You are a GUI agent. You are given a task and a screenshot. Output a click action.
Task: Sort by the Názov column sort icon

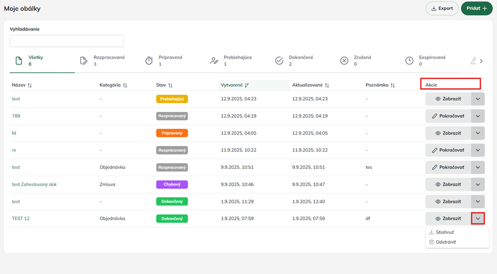click(x=30, y=85)
